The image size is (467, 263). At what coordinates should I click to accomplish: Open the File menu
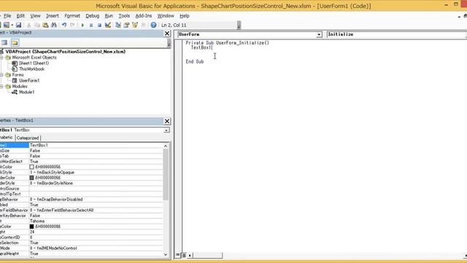coord(7,16)
